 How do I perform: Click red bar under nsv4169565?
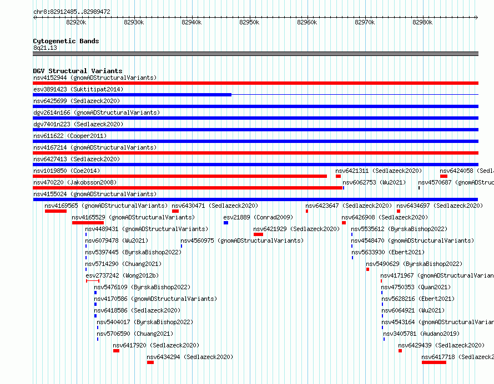click(x=56, y=211)
